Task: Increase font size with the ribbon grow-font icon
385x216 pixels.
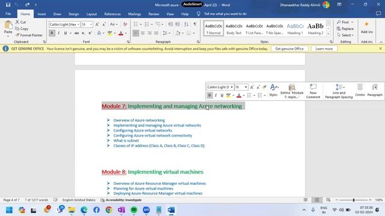Action: point(97,24)
